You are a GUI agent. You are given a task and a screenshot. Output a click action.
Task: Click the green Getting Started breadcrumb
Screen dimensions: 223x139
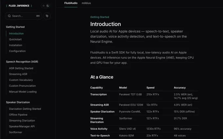100,17
